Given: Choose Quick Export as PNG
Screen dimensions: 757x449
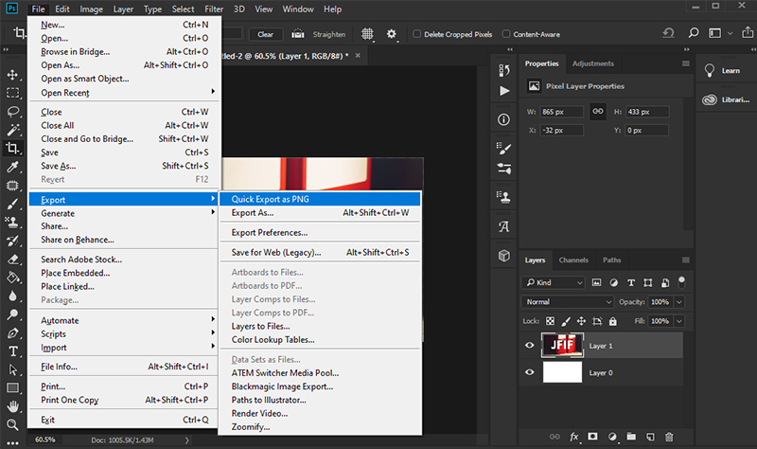Looking at the screenshot, I should [320, 199].
